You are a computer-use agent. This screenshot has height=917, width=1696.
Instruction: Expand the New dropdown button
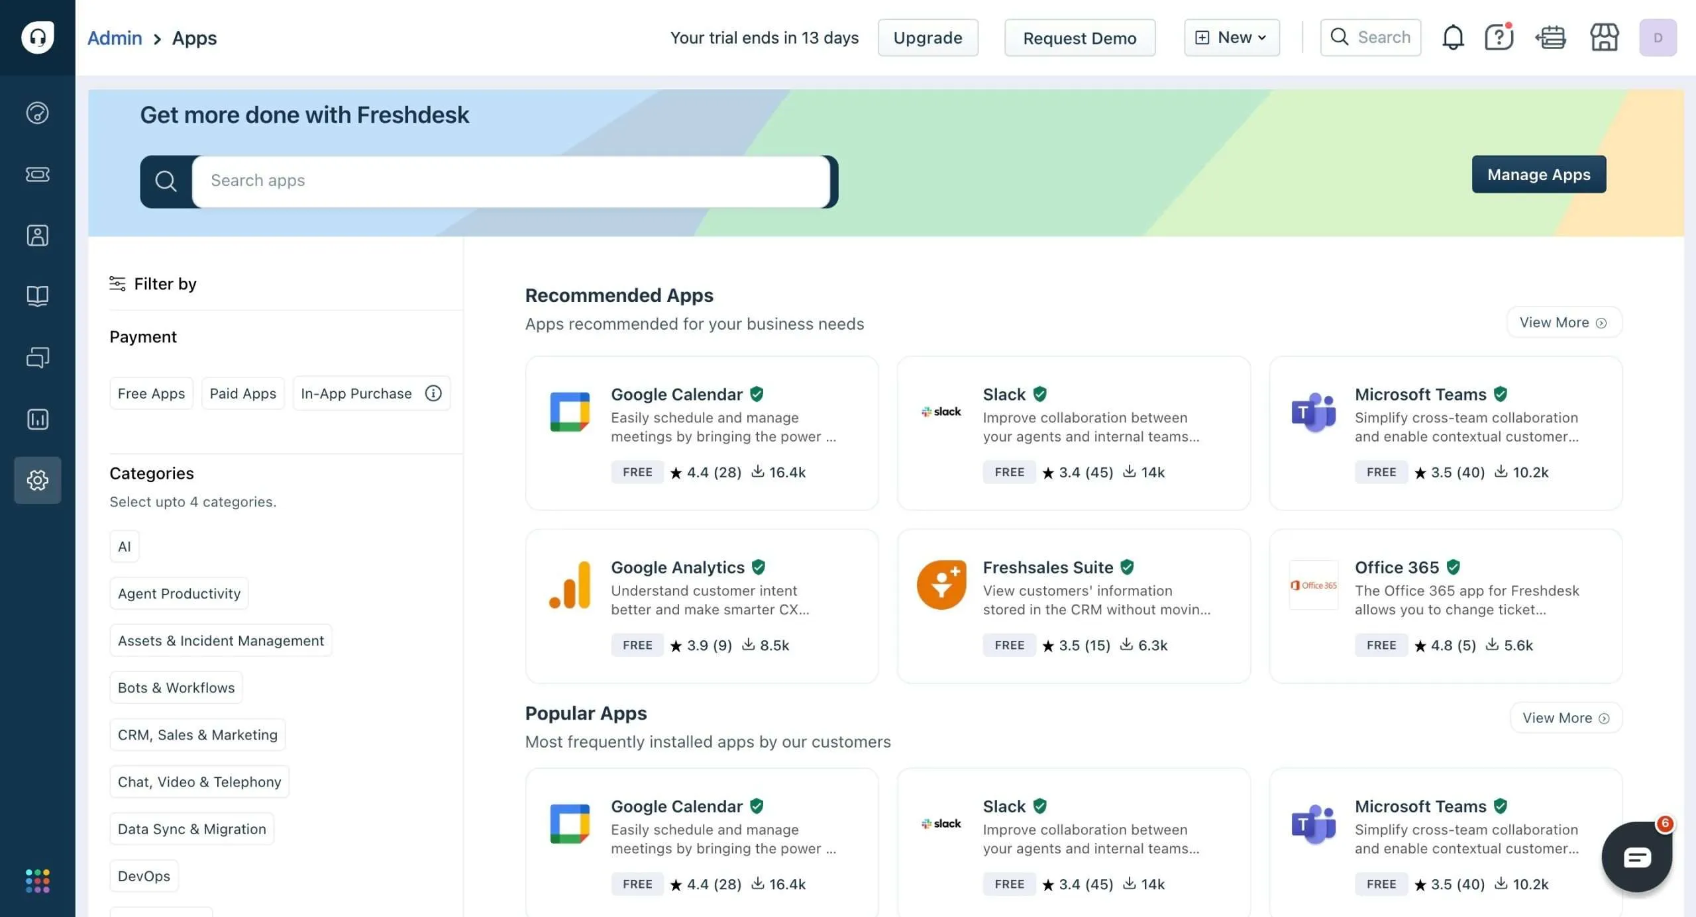click(x=1232, y=38)
